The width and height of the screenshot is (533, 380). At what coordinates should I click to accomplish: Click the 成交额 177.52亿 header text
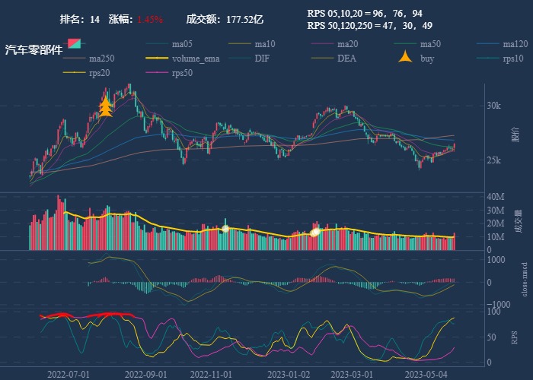click(225, 19)
